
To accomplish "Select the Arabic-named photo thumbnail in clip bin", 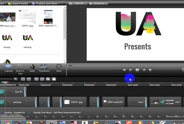I will pos(8,17).
